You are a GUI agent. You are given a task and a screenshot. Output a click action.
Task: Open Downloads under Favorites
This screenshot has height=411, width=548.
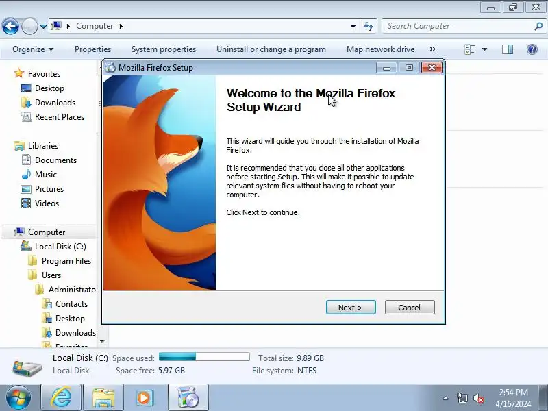click(x=55, y=102)
